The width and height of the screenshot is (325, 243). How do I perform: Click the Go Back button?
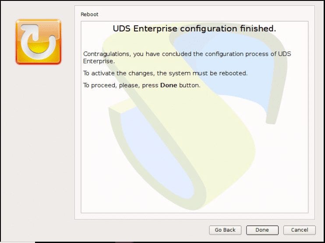coord(225,230)
